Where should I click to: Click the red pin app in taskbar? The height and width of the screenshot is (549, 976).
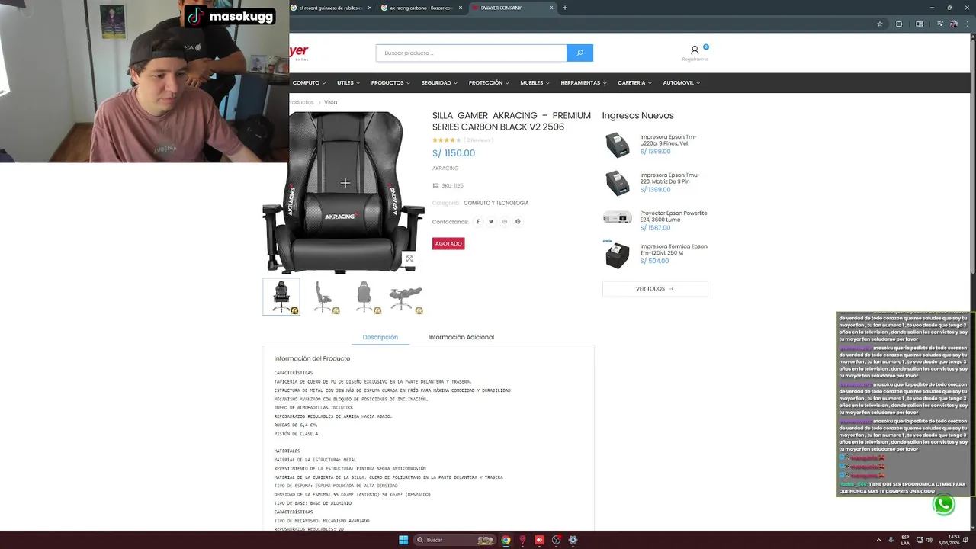523,540
